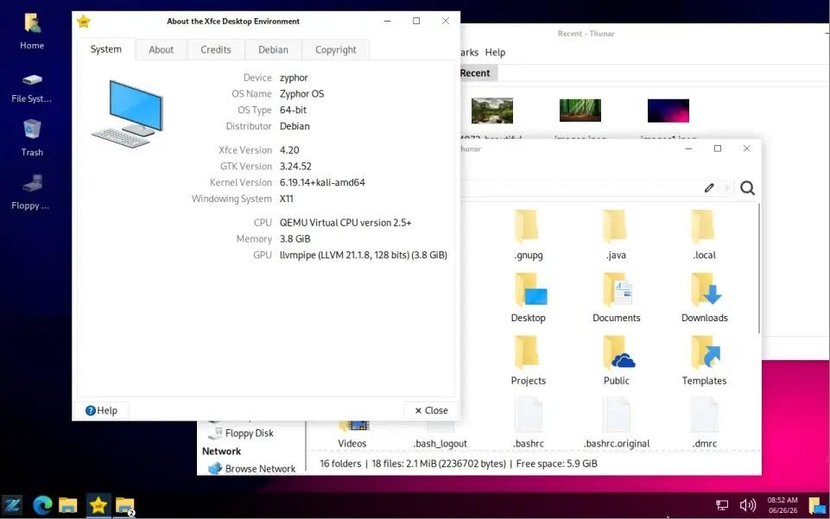The width and height of the screenshot is (830, 519).
Task: Select the .java folder
Action: click(x=616, y=235)
